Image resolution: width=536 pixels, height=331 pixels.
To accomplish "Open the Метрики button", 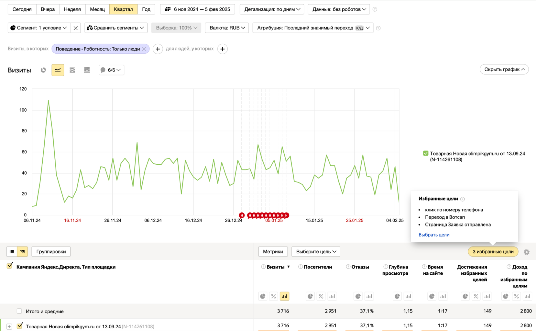I will (x=273, y=251).
